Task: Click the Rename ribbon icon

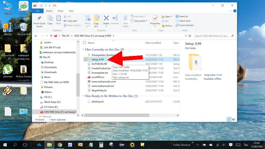Action: point(115,18)
